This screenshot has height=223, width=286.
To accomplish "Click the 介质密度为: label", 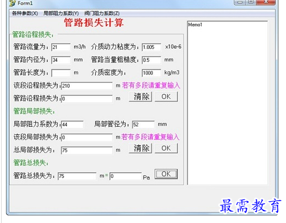I will 109,72.
